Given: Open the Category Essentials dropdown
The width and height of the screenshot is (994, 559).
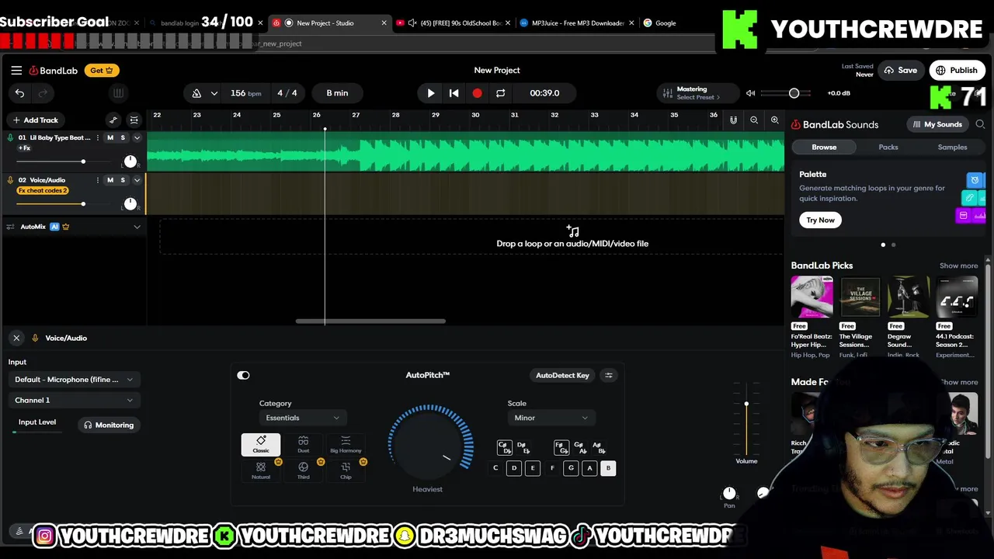Looking at the screenshot, I should (x=303, y=418).
